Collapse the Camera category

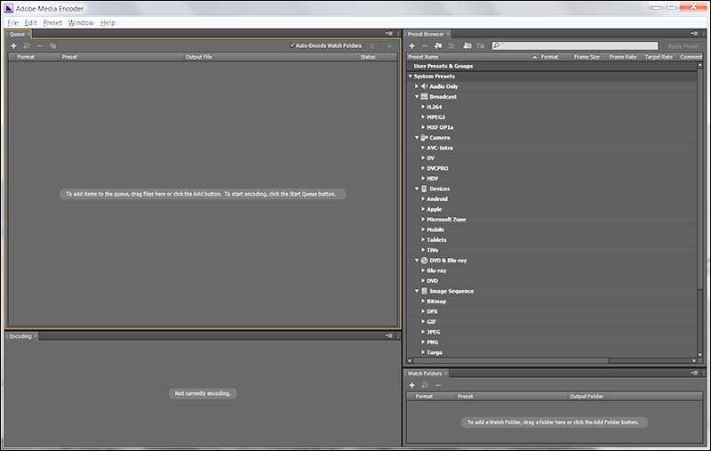(x=417, y=138)
